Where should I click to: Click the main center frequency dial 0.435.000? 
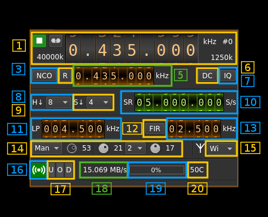[132, 49]
